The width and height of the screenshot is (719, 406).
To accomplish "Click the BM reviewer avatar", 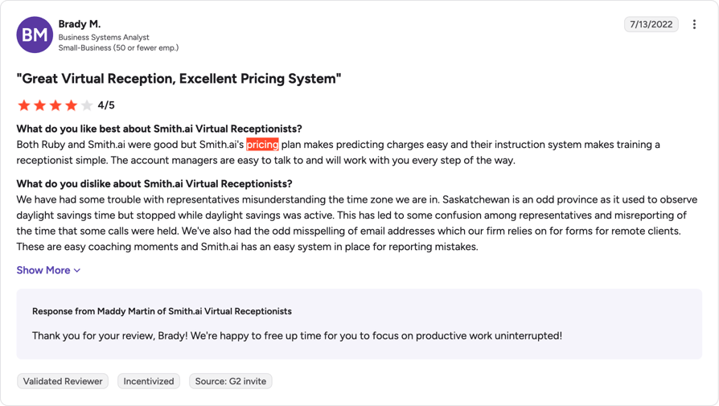I will coord(35,35).
